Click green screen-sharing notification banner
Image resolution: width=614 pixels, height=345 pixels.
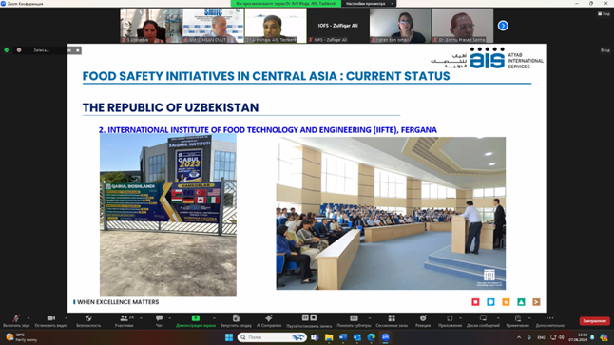coord(286,4)
